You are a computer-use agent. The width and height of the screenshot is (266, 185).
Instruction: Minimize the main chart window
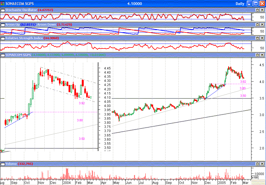(x=249, y=4)
